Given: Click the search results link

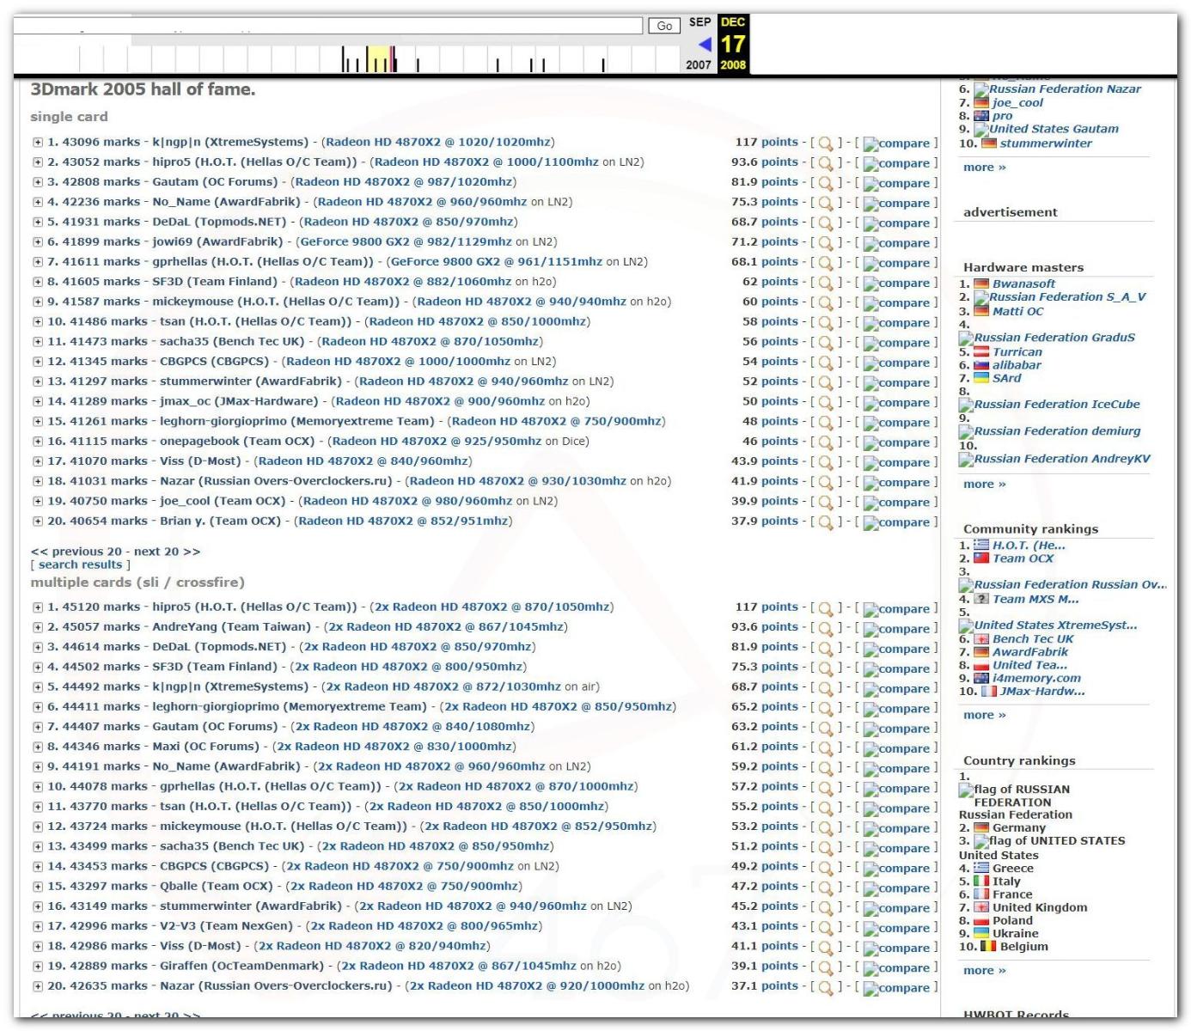Looking at the screenshot, I should click(x=80, y=564).
